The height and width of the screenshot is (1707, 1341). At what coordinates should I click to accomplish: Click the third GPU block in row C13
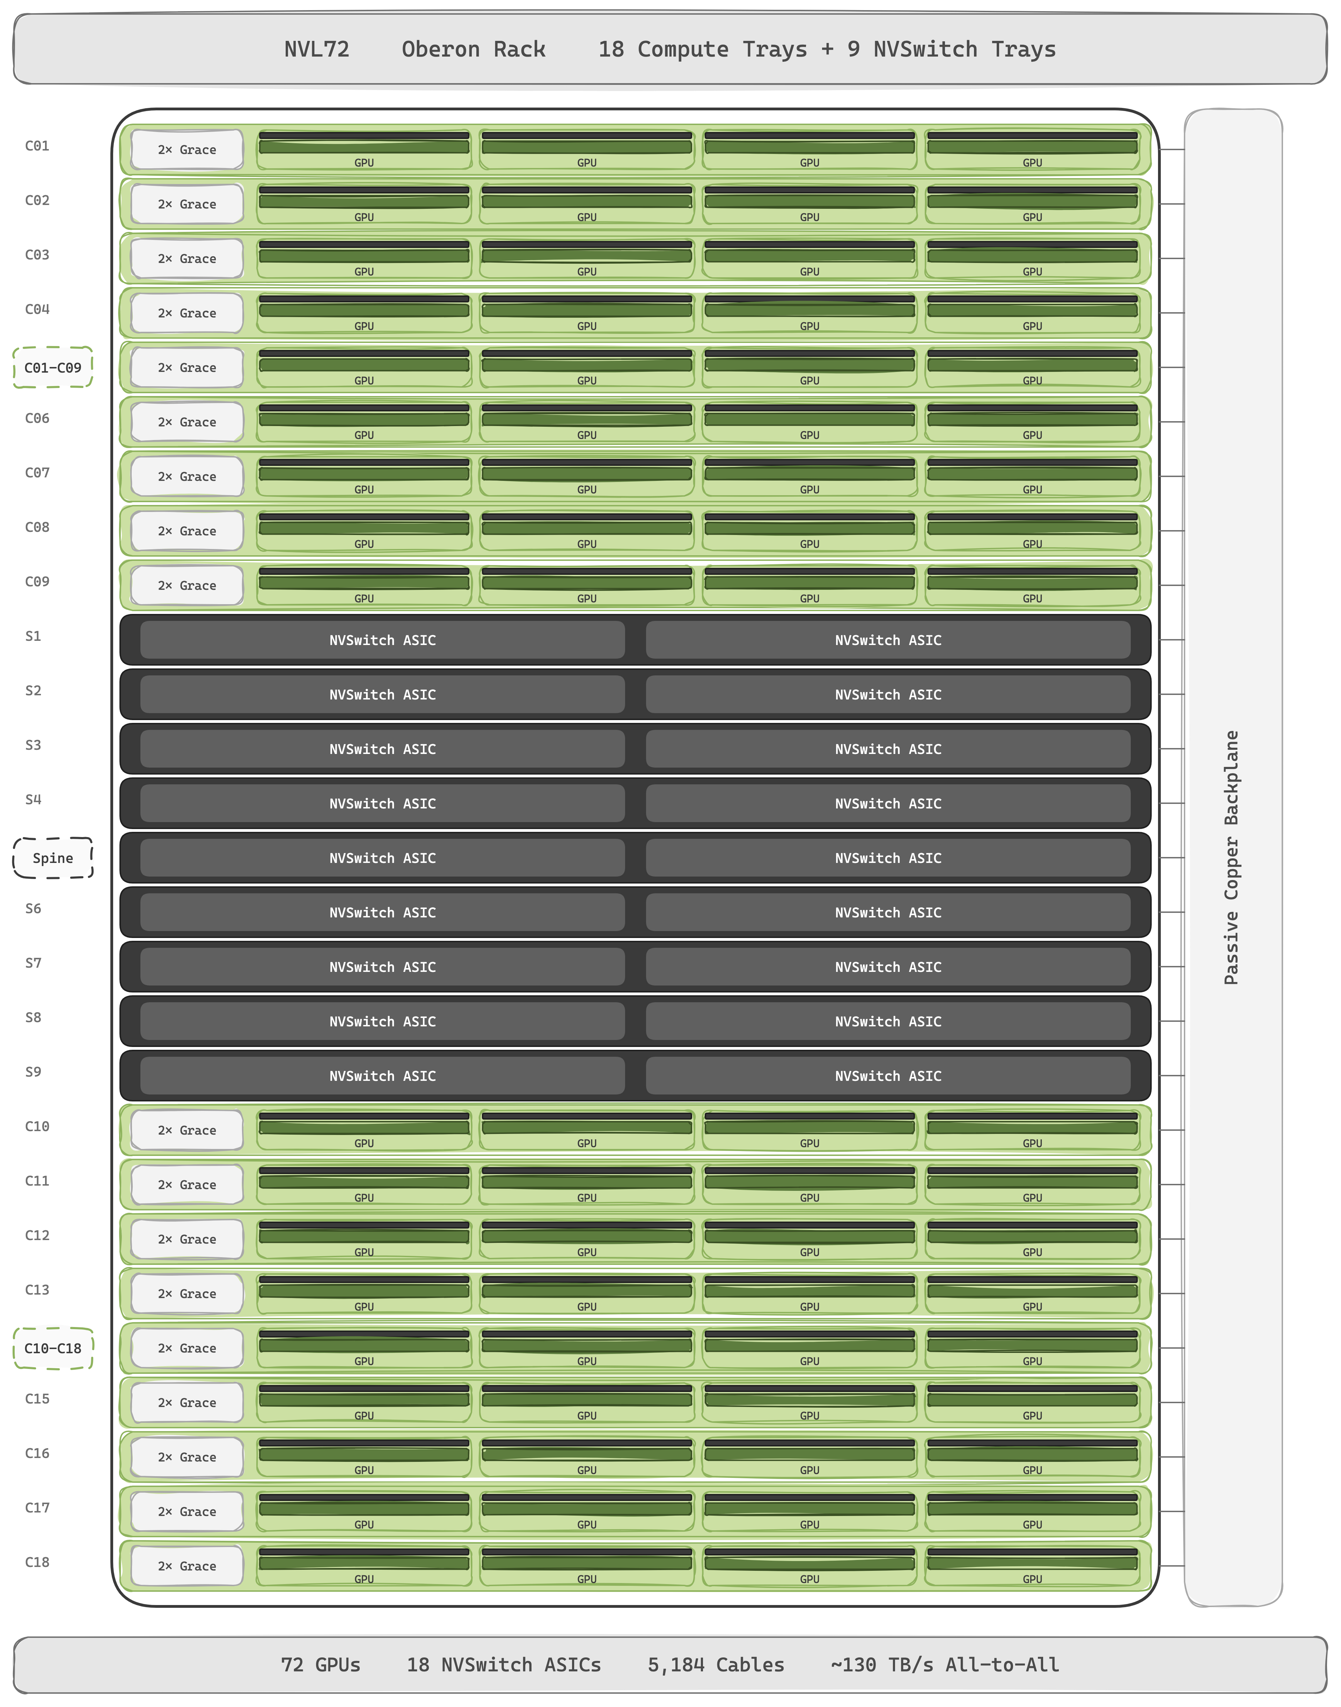(x=809, y=1294)
